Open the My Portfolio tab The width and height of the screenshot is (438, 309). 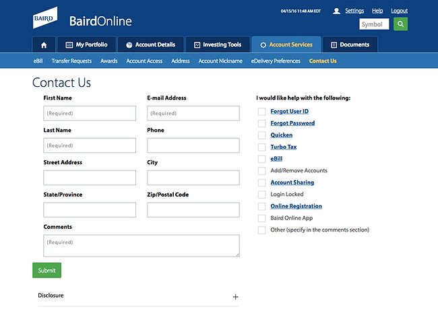[87, 44]
